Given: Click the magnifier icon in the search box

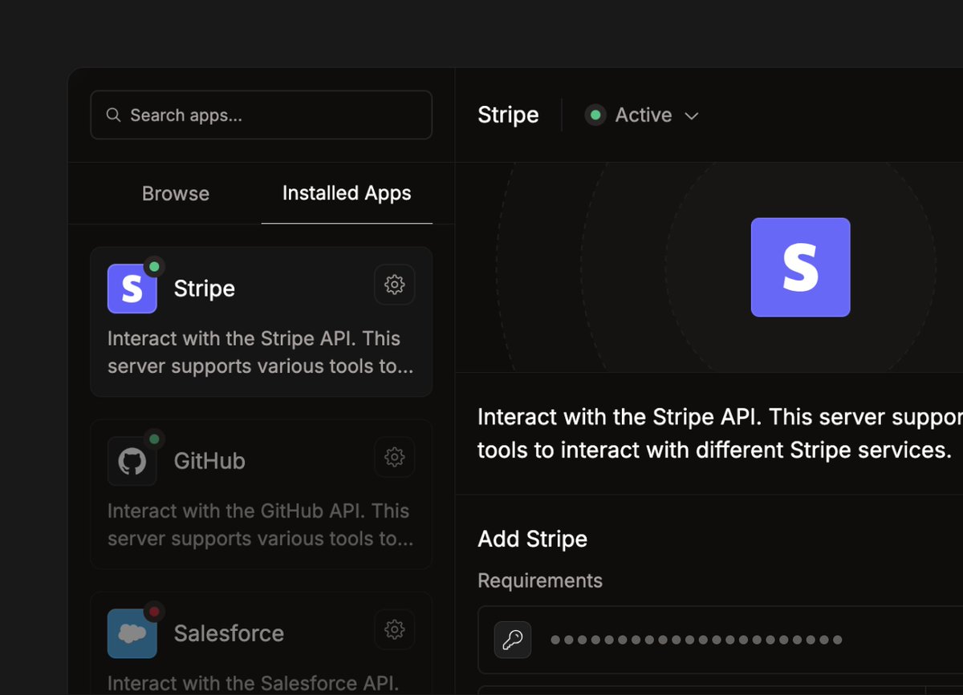Looking at the screenshot, I should coord(114,115).
